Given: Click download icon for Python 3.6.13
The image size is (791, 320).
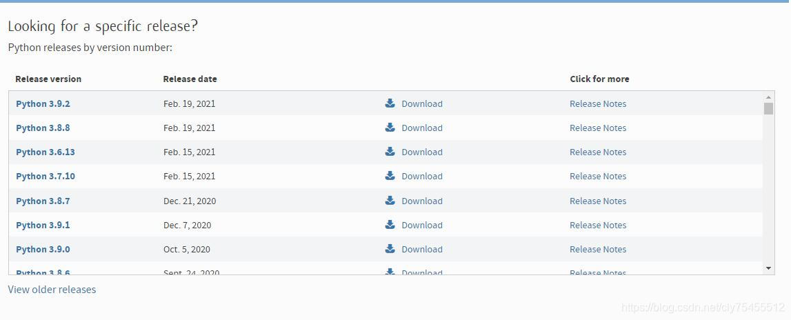Looking at the screenshot, I should pos(390,152).
